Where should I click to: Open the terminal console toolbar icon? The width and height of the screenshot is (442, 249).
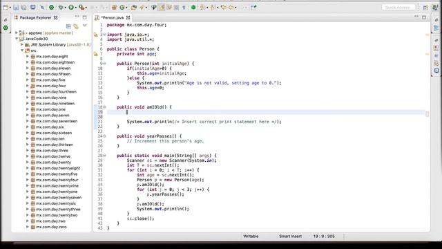coord(32,8)
